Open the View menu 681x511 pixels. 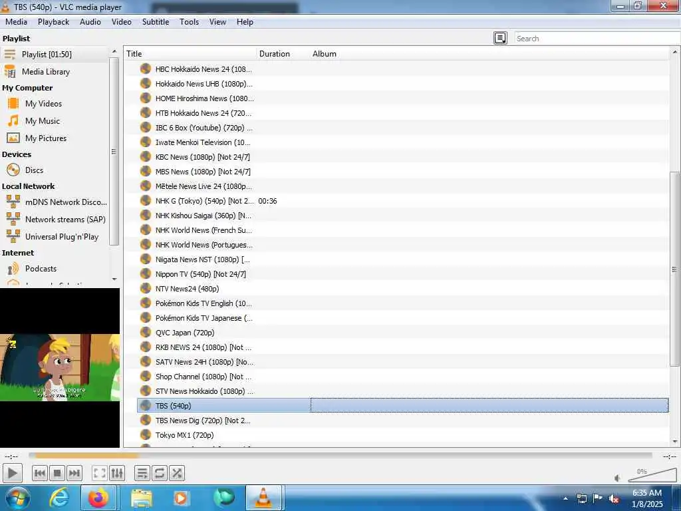point(217,22)
